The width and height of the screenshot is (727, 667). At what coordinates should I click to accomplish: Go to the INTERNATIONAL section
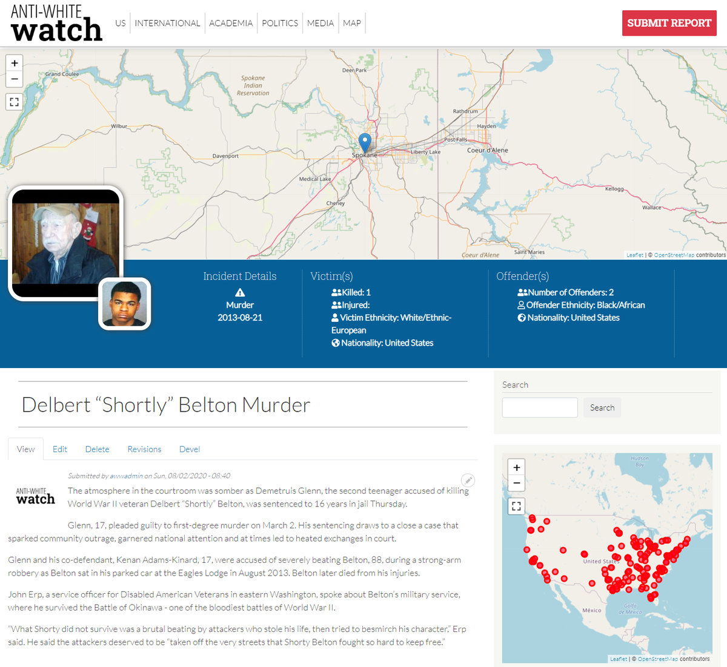167,23
